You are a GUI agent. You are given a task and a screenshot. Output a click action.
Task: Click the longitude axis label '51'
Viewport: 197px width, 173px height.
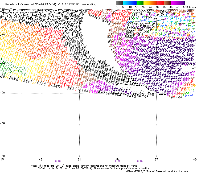79,159
